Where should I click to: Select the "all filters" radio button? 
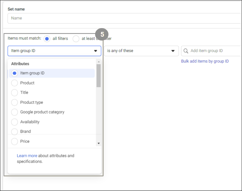pos(47,39)
